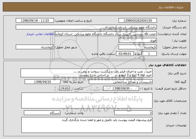Click the label اولویت نیاز

pyautogui.click(x=179, y=41)
